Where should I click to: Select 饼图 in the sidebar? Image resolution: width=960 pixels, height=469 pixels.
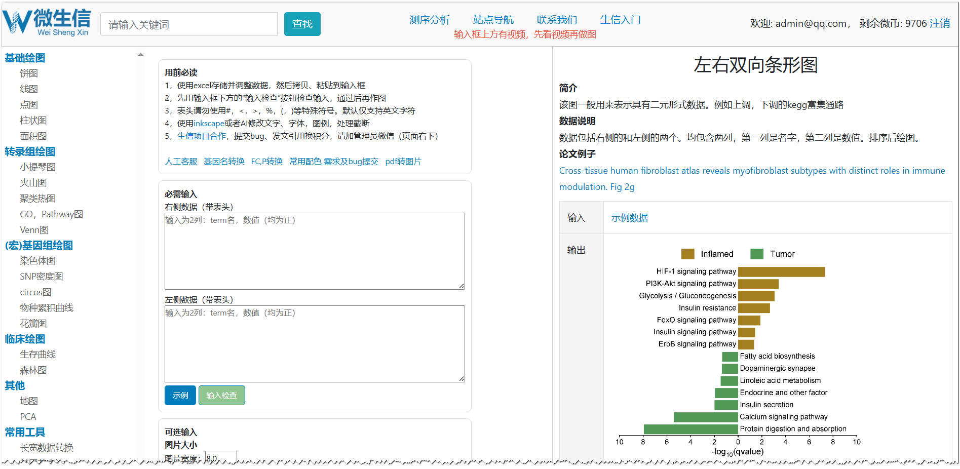pyautogui.click(x=29, y=73)
